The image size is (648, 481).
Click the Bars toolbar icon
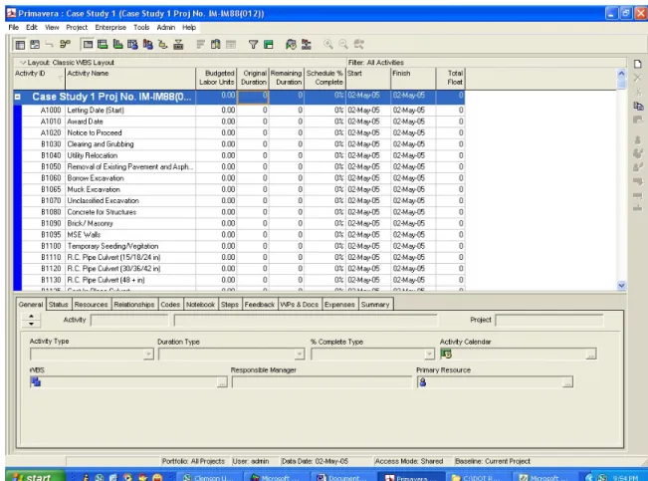[200, 44]
